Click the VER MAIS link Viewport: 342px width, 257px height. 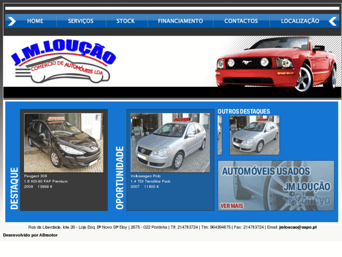coord(231,206)
